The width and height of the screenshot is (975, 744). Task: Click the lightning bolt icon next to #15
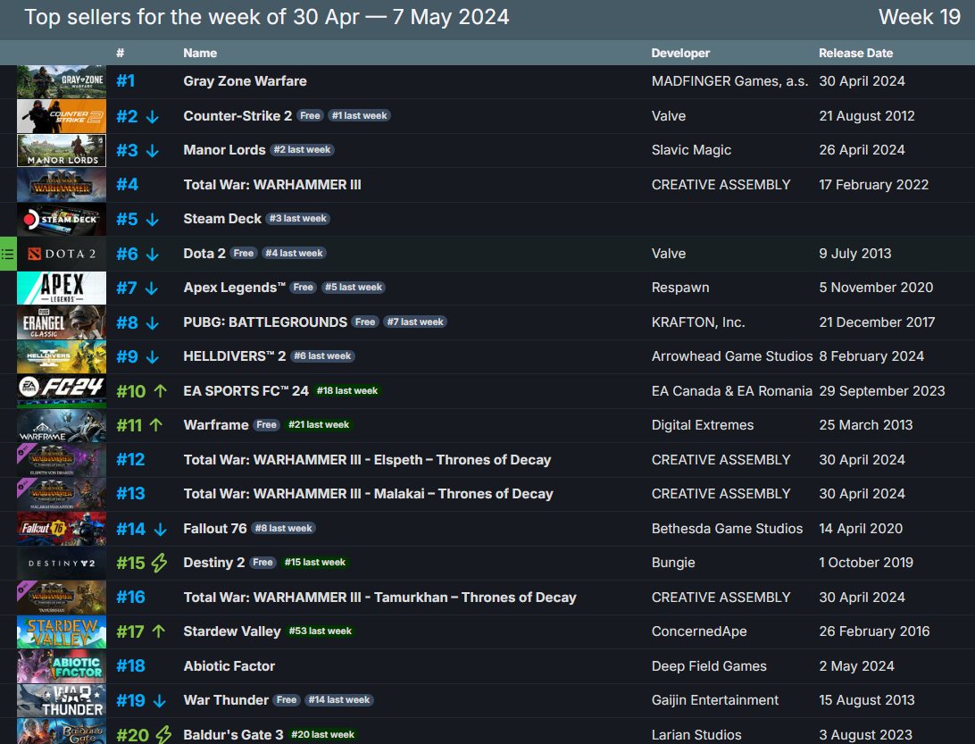click(160, 563)
